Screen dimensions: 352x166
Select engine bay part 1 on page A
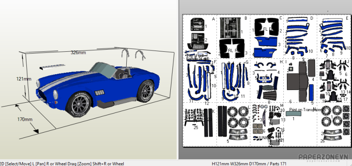(198, 25)
